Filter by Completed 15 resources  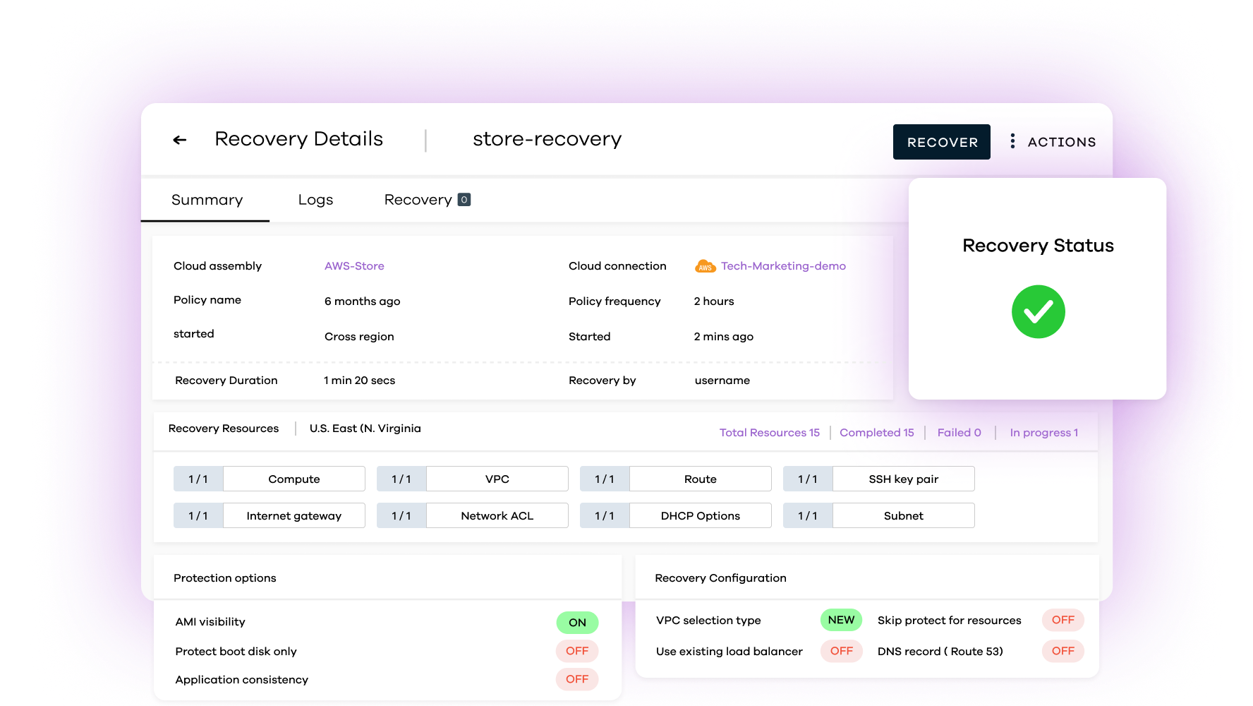tap(876, 433)
